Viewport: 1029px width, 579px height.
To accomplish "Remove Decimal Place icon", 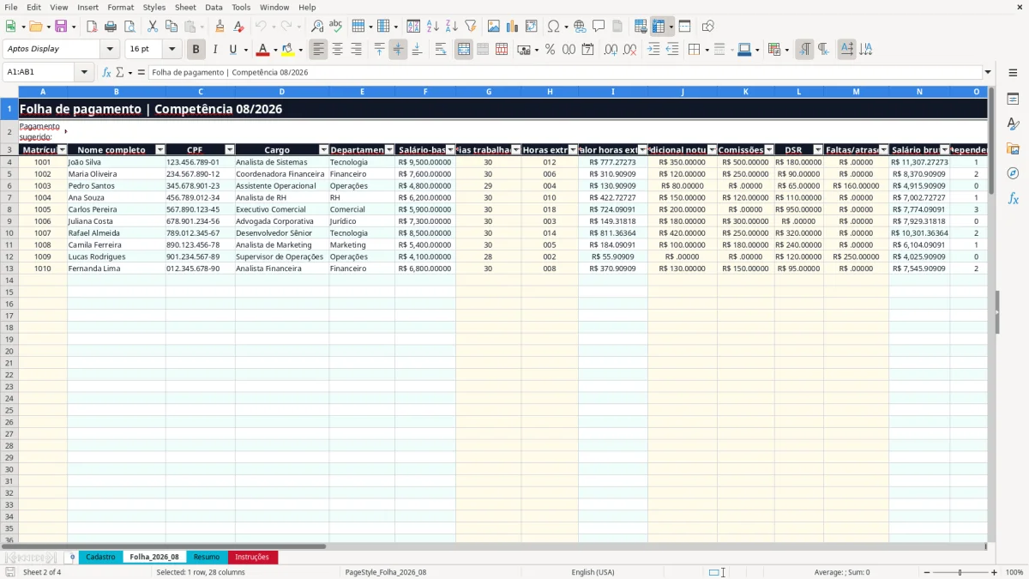I will pos(630,50).
